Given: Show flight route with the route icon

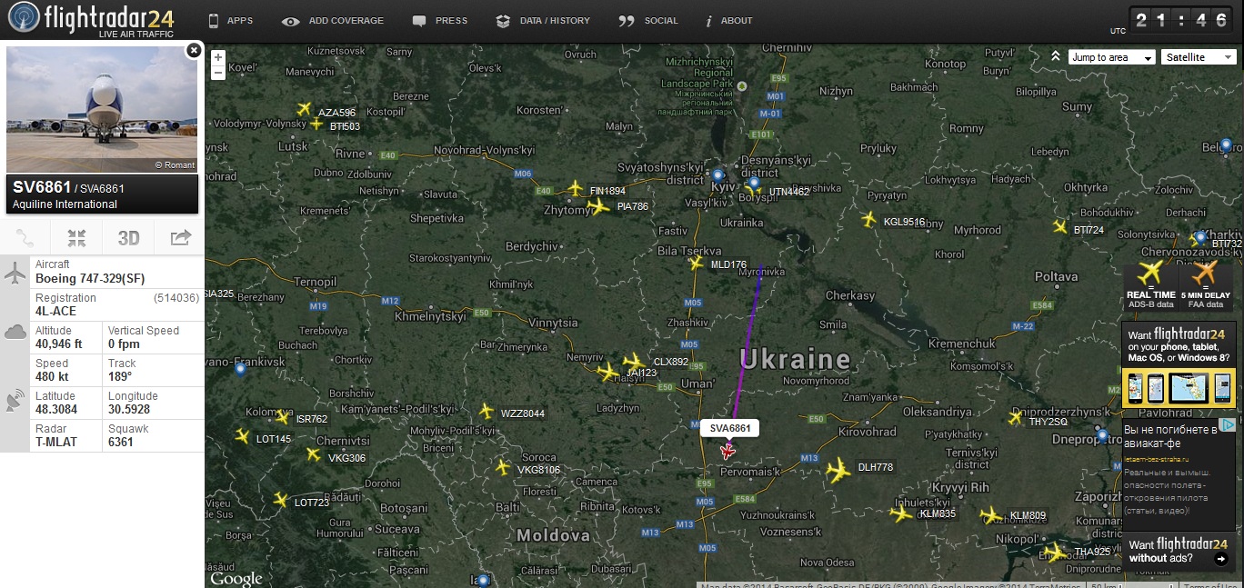Looking at the screenshot, I should pos(25,238).
